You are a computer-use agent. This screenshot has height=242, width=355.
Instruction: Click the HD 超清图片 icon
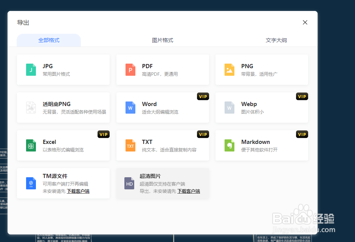point(129,183)
